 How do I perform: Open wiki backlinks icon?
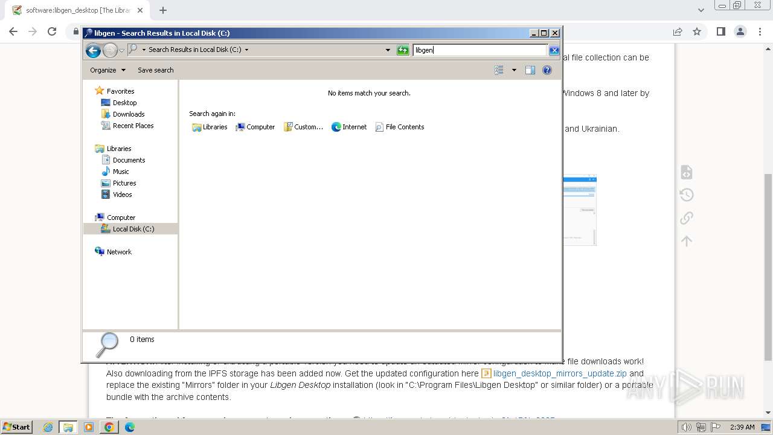pos(686,217)
